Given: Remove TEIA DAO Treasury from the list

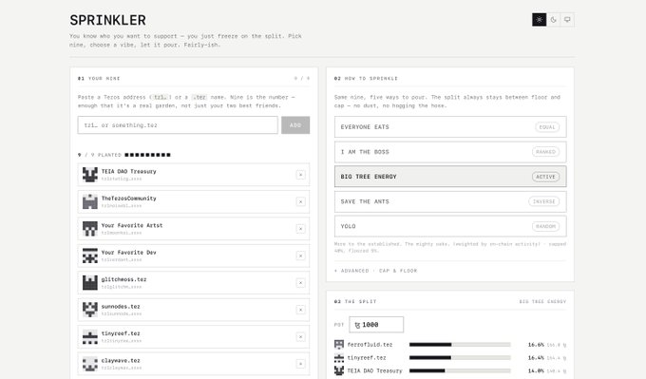Looking at the screenshot, I should [301, 175].
